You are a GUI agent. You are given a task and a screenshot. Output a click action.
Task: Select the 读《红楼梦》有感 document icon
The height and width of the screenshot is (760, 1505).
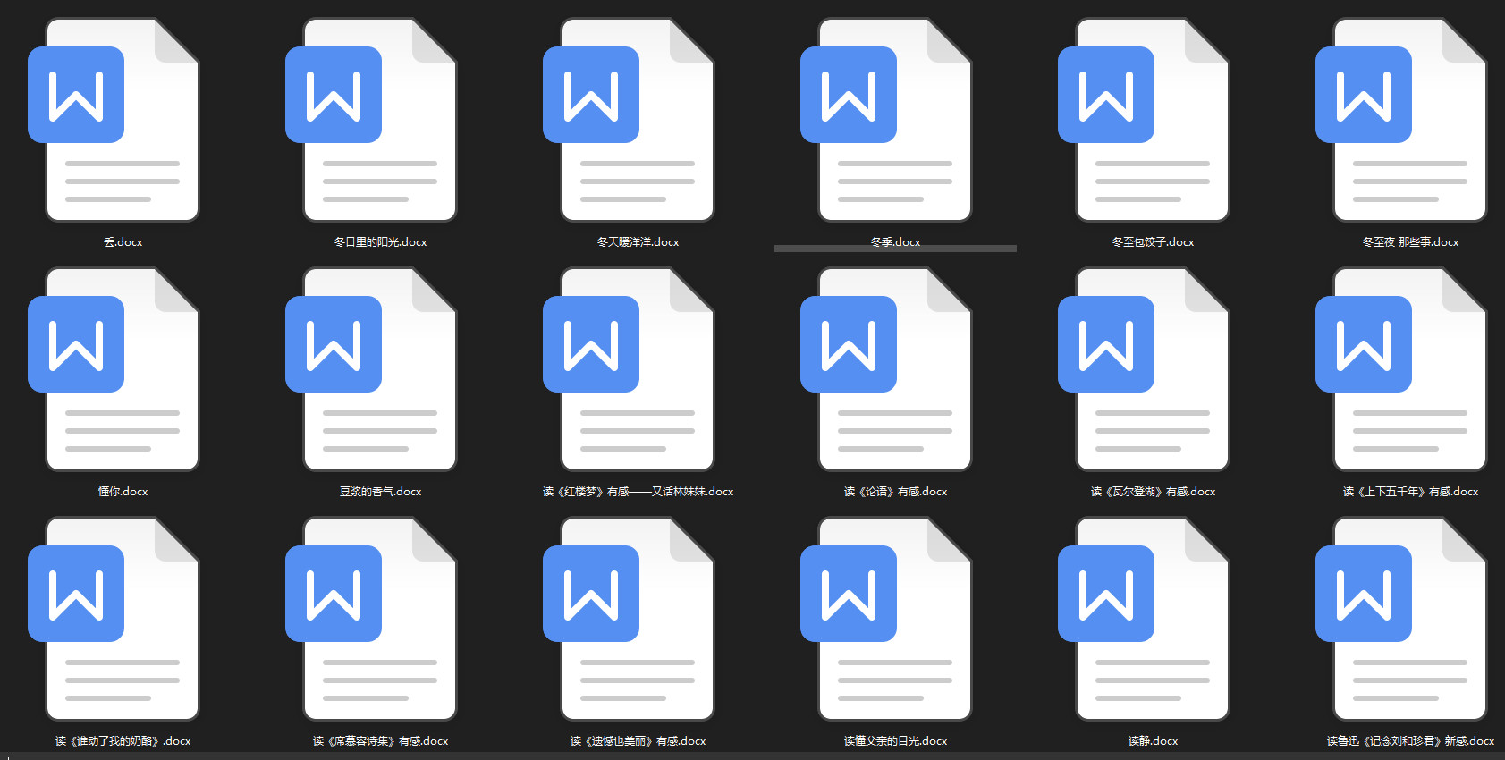point(629,369)
